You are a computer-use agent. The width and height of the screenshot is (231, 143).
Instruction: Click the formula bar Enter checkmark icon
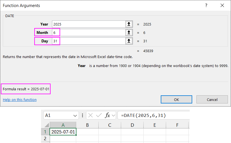click(x=99, y=115)
